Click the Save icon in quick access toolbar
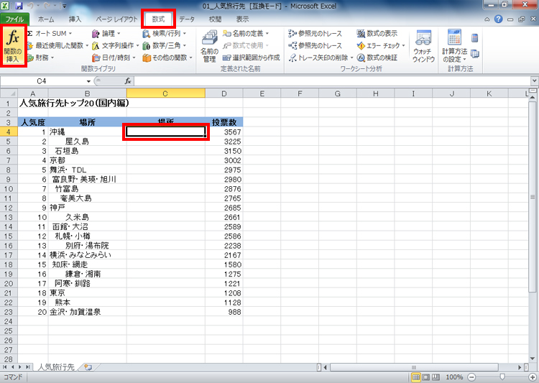 coord(19,6)
